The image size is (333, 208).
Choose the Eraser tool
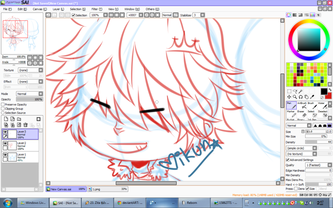coord(302,114)
